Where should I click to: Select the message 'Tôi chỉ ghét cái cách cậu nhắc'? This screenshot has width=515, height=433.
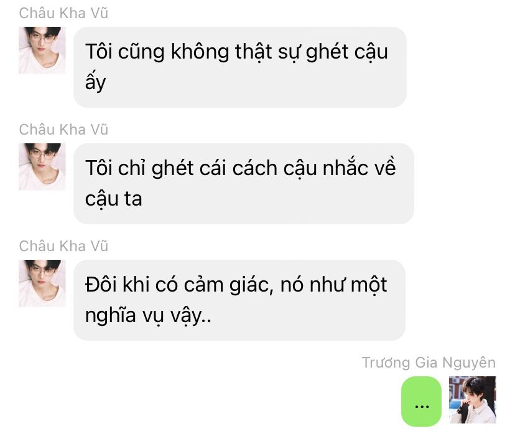(244, 184)
